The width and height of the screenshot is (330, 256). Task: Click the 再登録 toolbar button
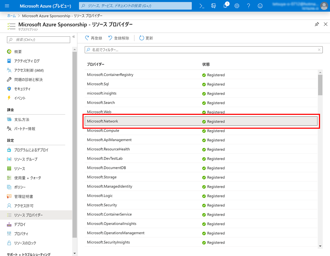[94, 38]
